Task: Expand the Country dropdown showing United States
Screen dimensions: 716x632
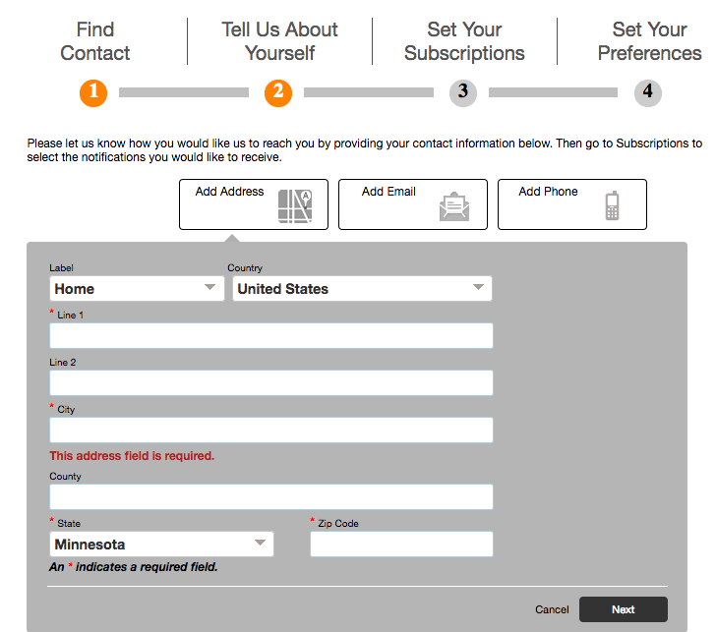Action: (362, 289)
